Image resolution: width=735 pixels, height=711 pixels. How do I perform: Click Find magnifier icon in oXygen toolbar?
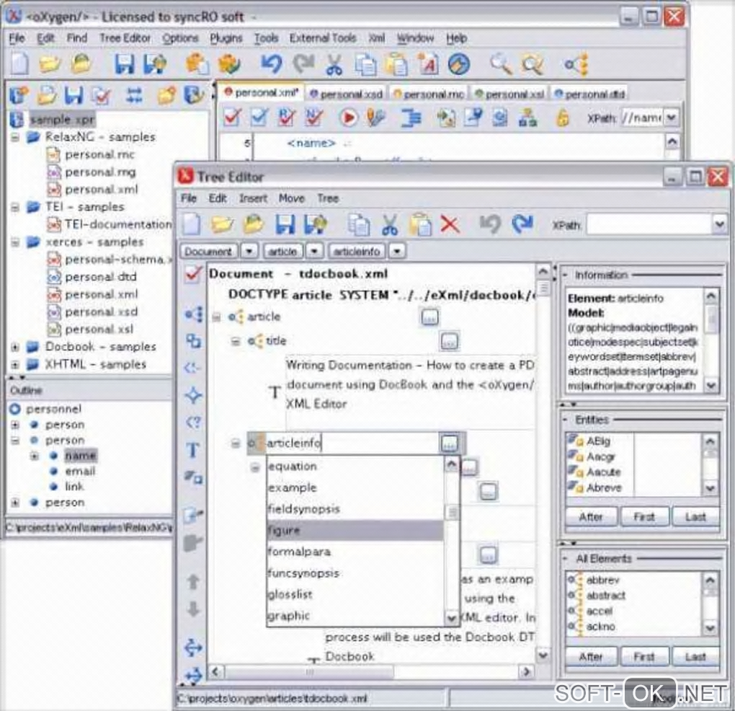tap(501, 64)
